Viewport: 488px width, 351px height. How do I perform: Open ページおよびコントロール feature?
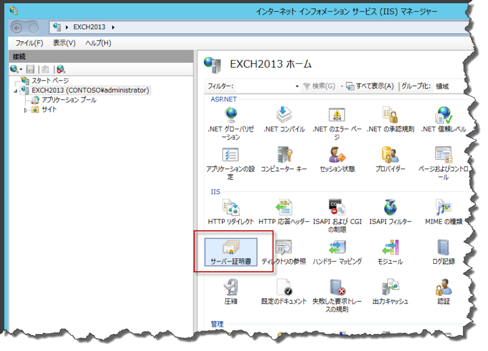[x=443, y=163]
